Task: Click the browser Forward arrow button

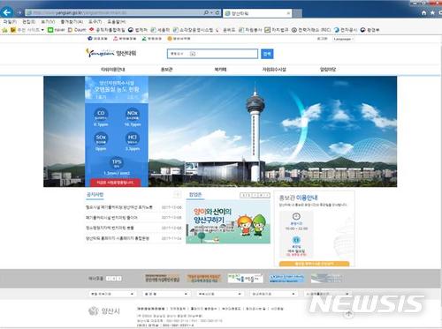Action: click(x=19, y=12)
